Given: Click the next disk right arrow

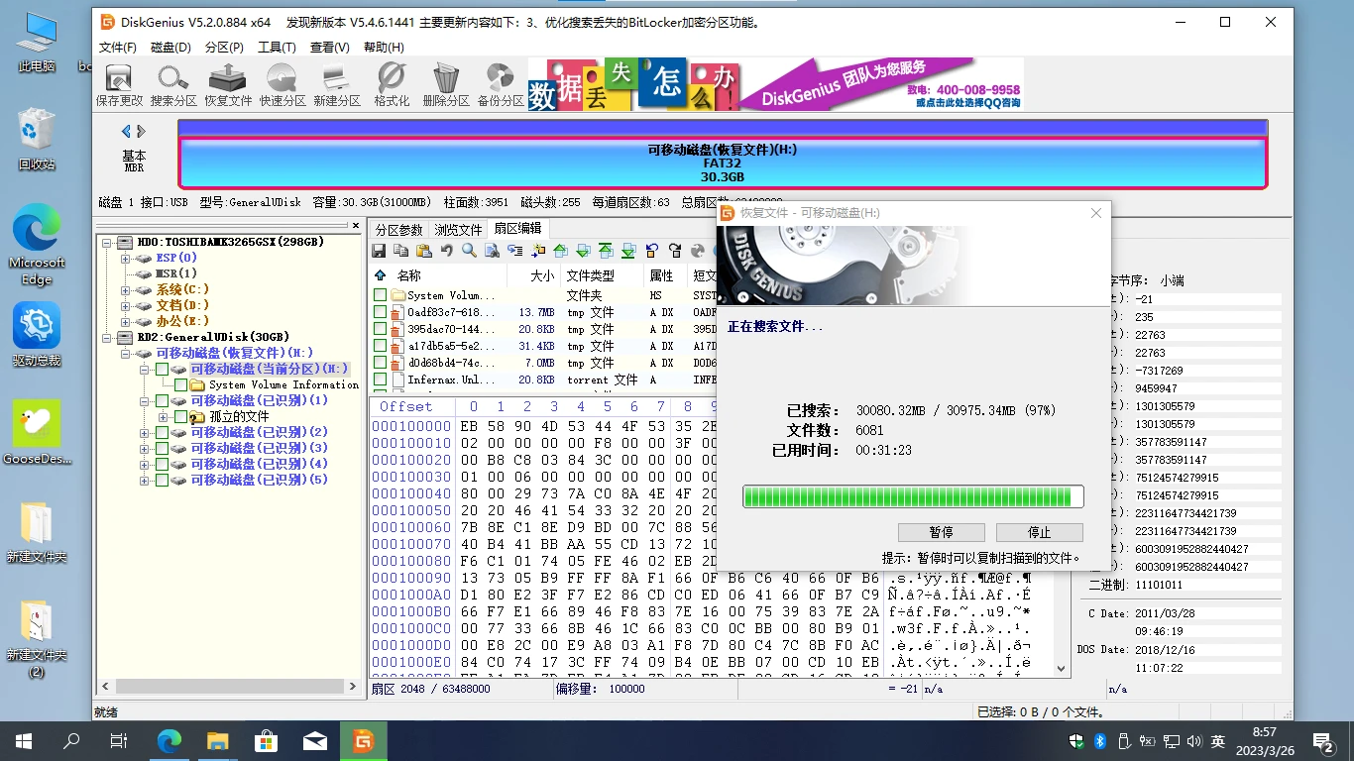Looking at the screenshot, I should [142, 131].
